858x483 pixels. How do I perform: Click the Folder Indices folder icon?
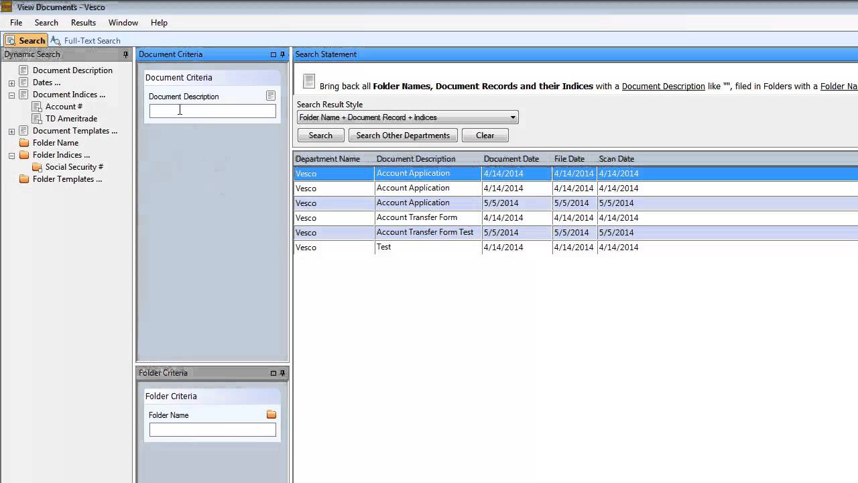point(24,155)
